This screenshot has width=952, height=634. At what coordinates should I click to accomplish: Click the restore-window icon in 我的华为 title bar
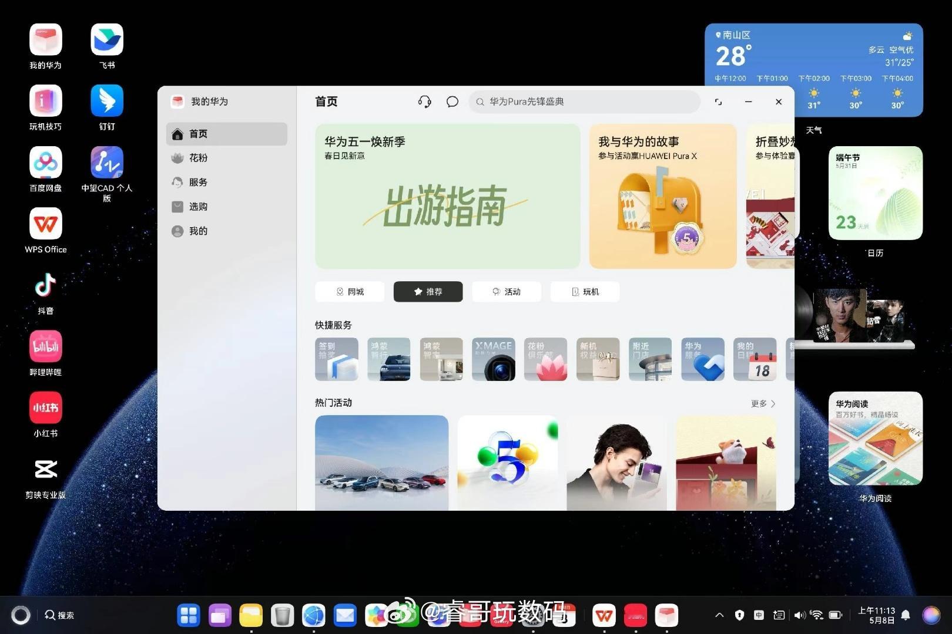pos(718,102)
